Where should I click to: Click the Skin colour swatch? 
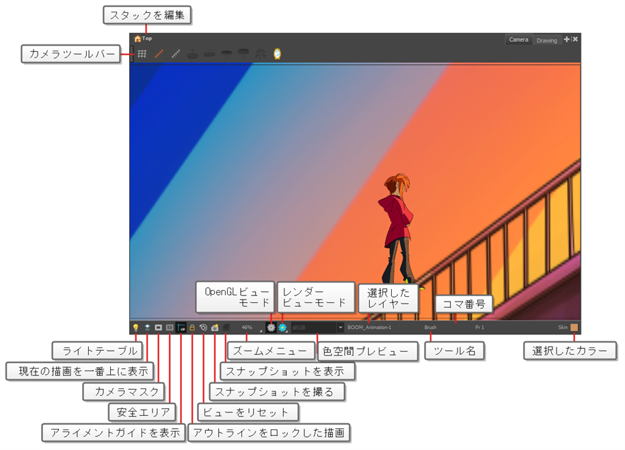coord(574,328)
